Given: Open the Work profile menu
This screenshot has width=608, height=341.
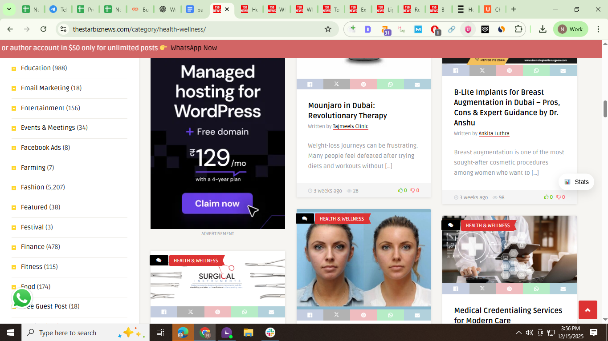Looking at the screenshot, I should point(571,29).
